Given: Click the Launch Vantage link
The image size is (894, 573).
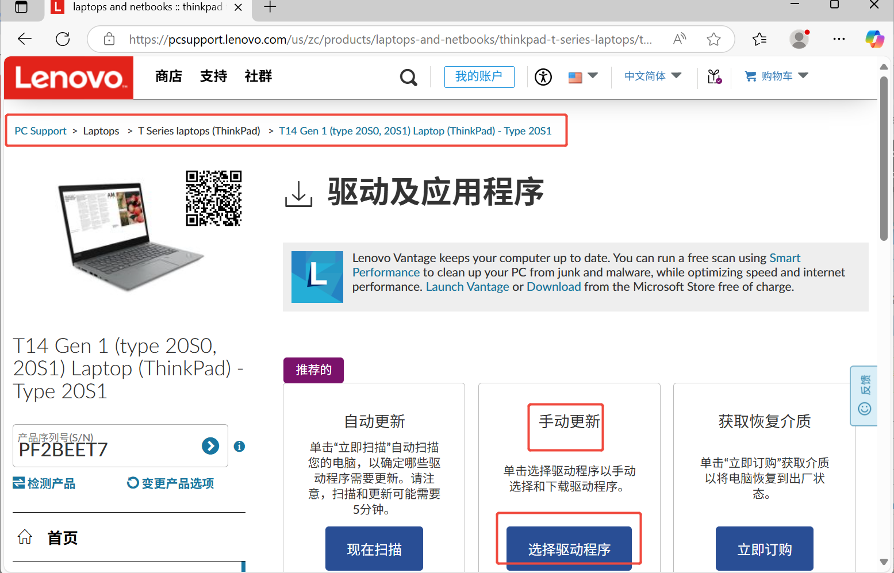Looking at the screenshot, I should pyautogui.click(x=467, y=287).
